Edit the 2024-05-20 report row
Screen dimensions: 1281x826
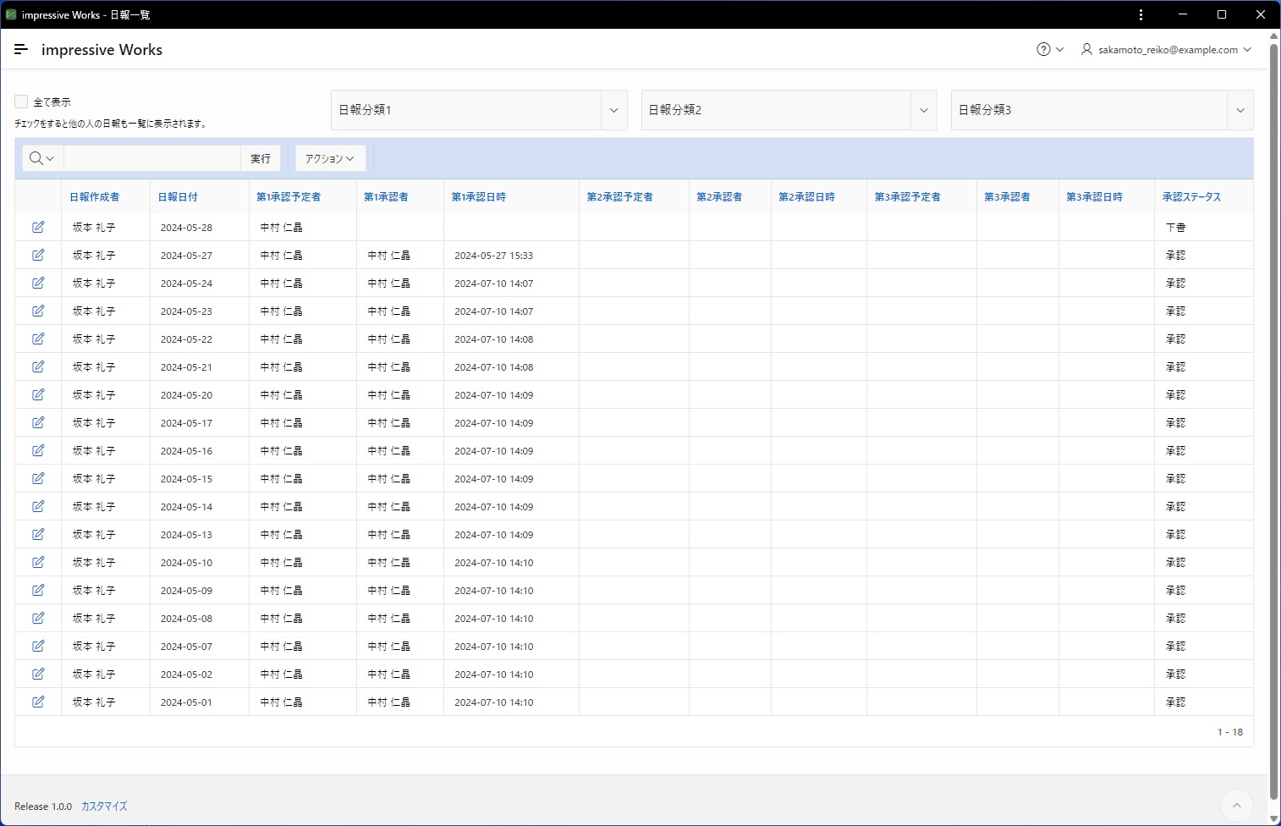point(38,394)
